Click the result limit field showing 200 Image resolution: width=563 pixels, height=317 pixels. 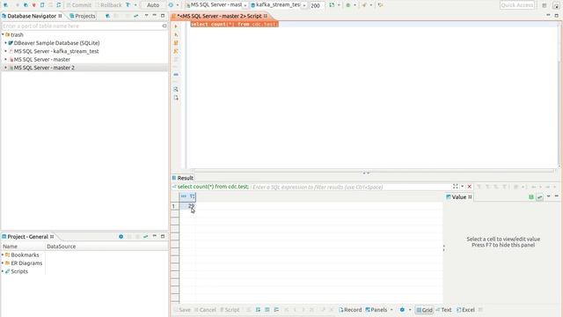click(x=317, y=5)
